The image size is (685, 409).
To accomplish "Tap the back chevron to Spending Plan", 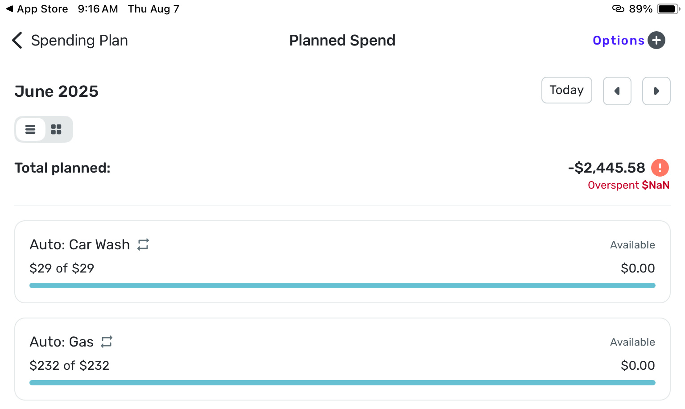I will pos(17,40).
